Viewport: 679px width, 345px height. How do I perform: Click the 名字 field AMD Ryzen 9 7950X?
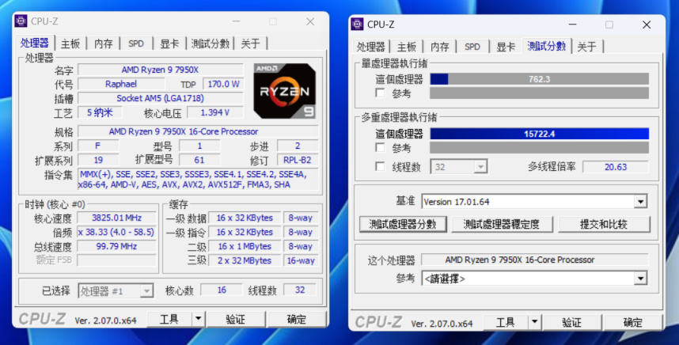[x=160, y=70]
